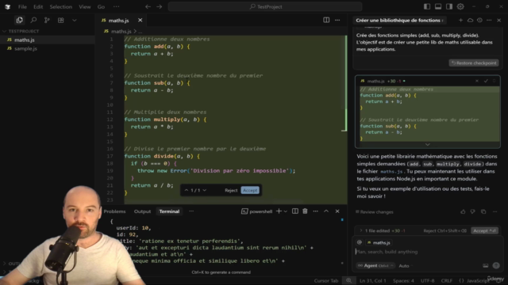Open editor more actions ellipsis
508x285 pixels.
pyautogui.click(x=337, y=20)
